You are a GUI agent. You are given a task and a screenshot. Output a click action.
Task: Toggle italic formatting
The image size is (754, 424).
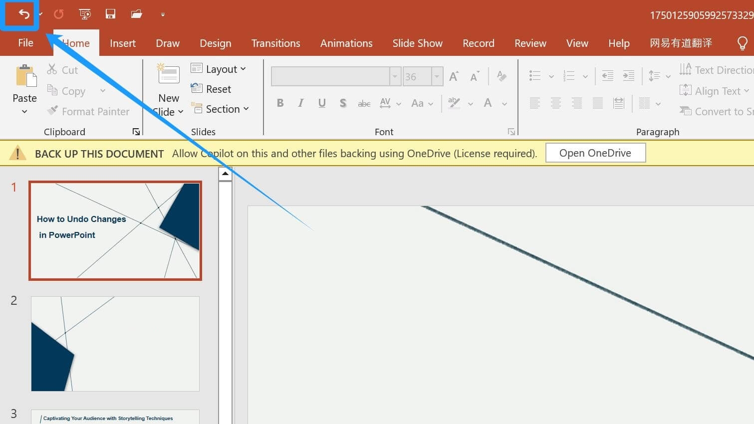300,103
